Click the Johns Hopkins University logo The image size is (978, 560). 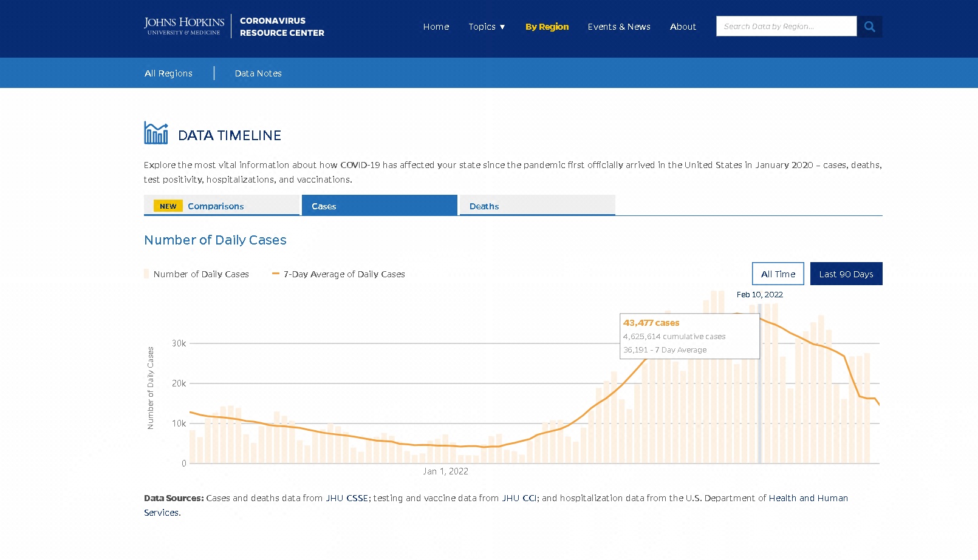click(x=184, y=26)
